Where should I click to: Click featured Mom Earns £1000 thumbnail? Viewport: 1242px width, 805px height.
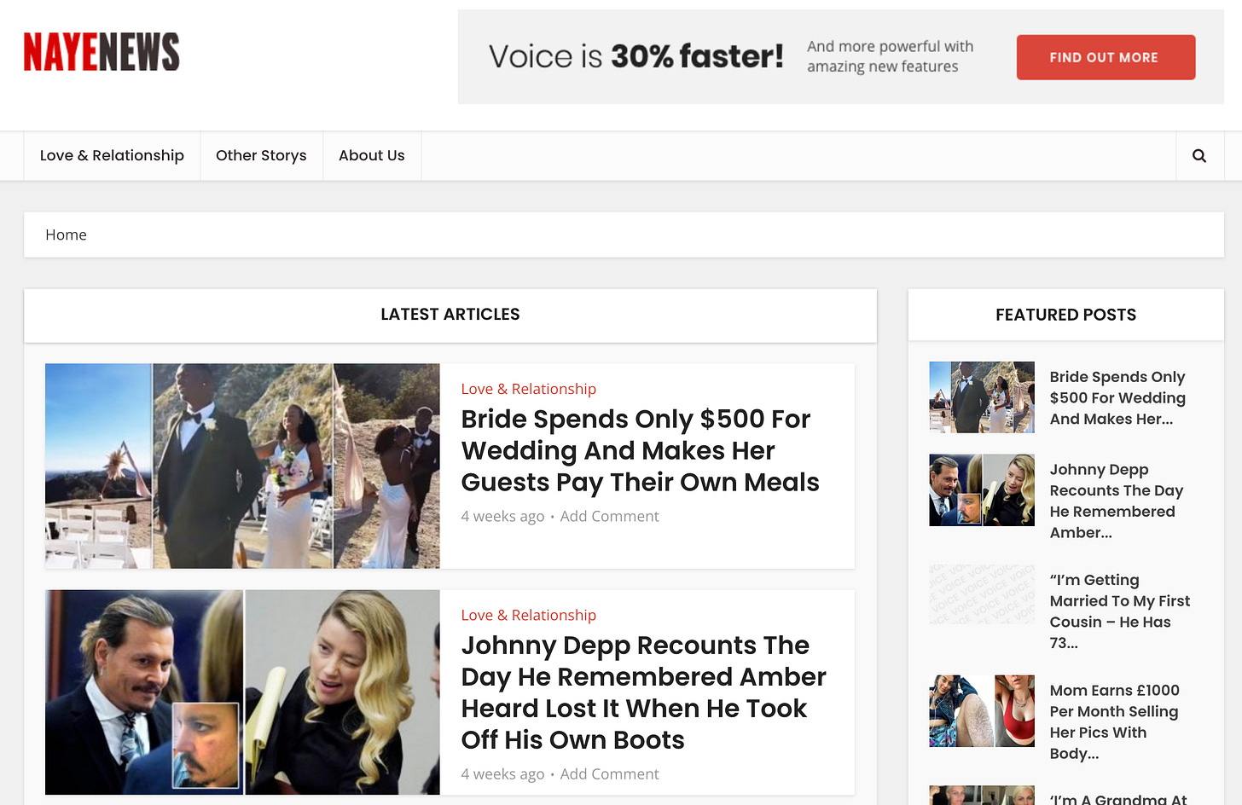tap(982, 711)
